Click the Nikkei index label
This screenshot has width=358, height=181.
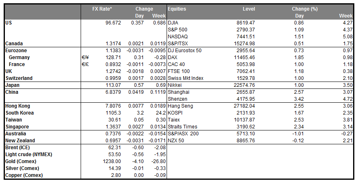pyautogui.click(x=175, y=85)
